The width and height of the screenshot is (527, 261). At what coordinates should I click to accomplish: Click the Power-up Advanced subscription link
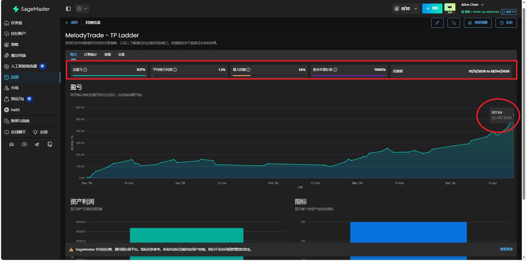click(480, 12)
